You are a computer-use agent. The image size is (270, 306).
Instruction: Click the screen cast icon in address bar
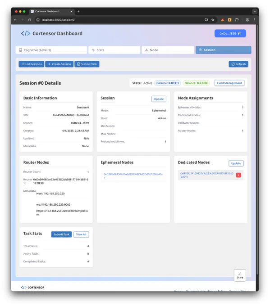(206, 20)
